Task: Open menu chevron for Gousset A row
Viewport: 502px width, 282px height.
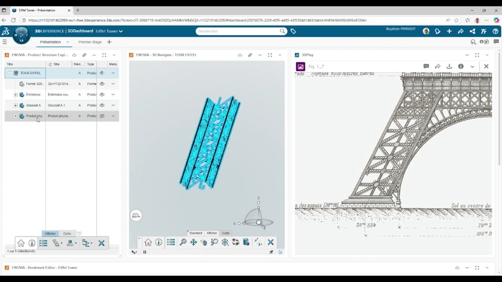Action: [x=113, y=105]
